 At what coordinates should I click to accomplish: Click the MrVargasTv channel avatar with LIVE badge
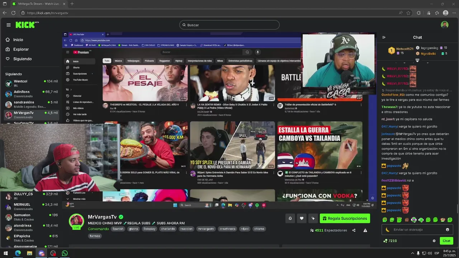(76, 221)
